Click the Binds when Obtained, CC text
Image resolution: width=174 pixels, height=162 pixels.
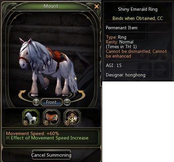click(x=137, y=18)
